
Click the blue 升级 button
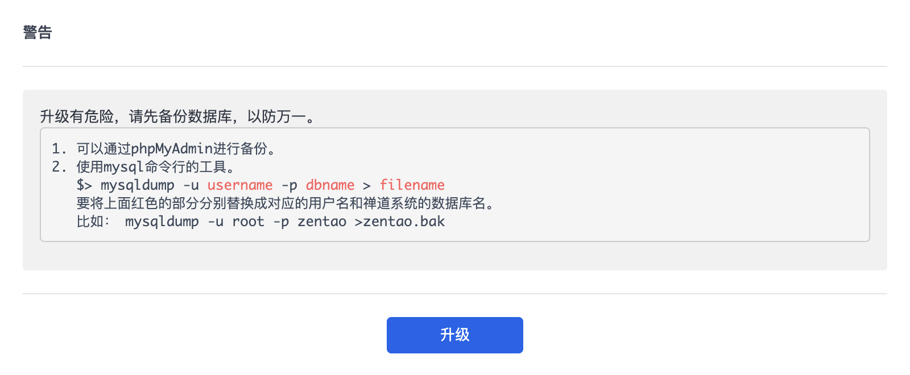454,335
